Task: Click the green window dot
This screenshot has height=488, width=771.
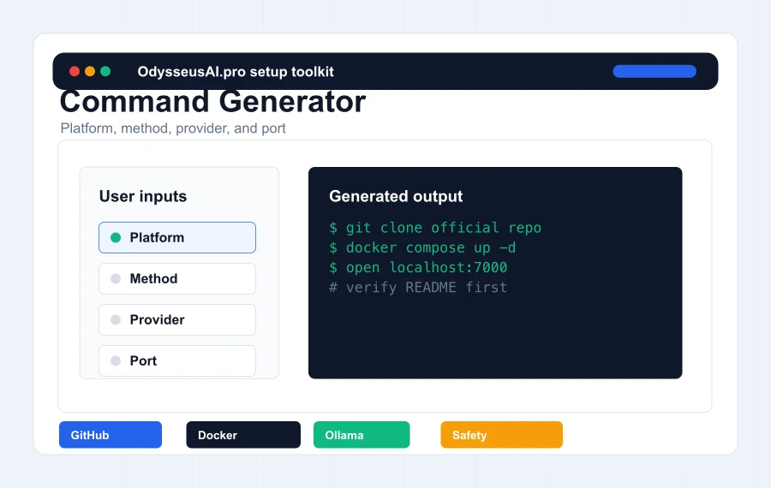Action: pyautogui.click(x=105, y=71)
